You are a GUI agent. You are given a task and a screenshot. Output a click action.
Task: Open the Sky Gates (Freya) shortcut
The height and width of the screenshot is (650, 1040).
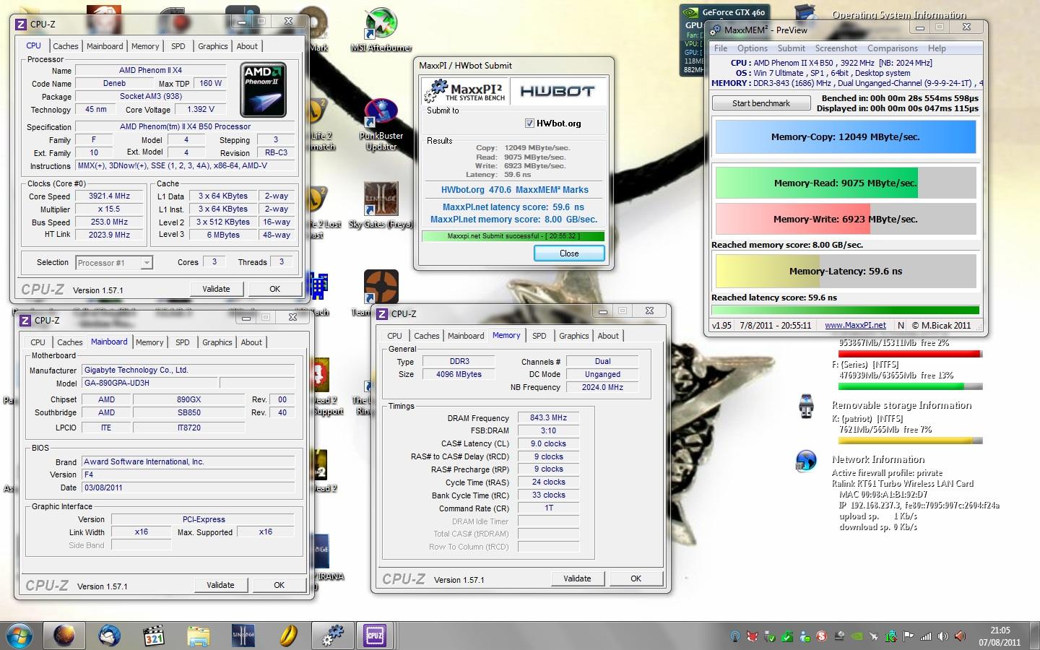coord(381,204)
